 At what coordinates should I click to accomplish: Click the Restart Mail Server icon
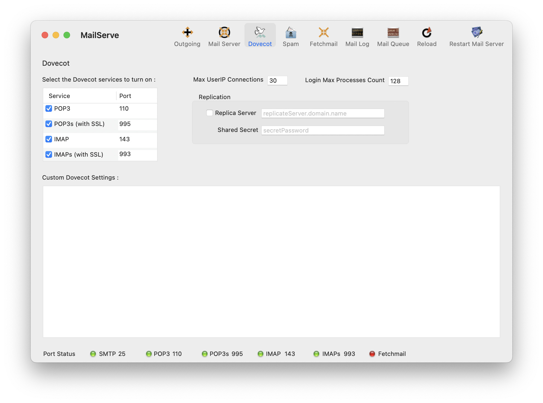tap(476, 33)
